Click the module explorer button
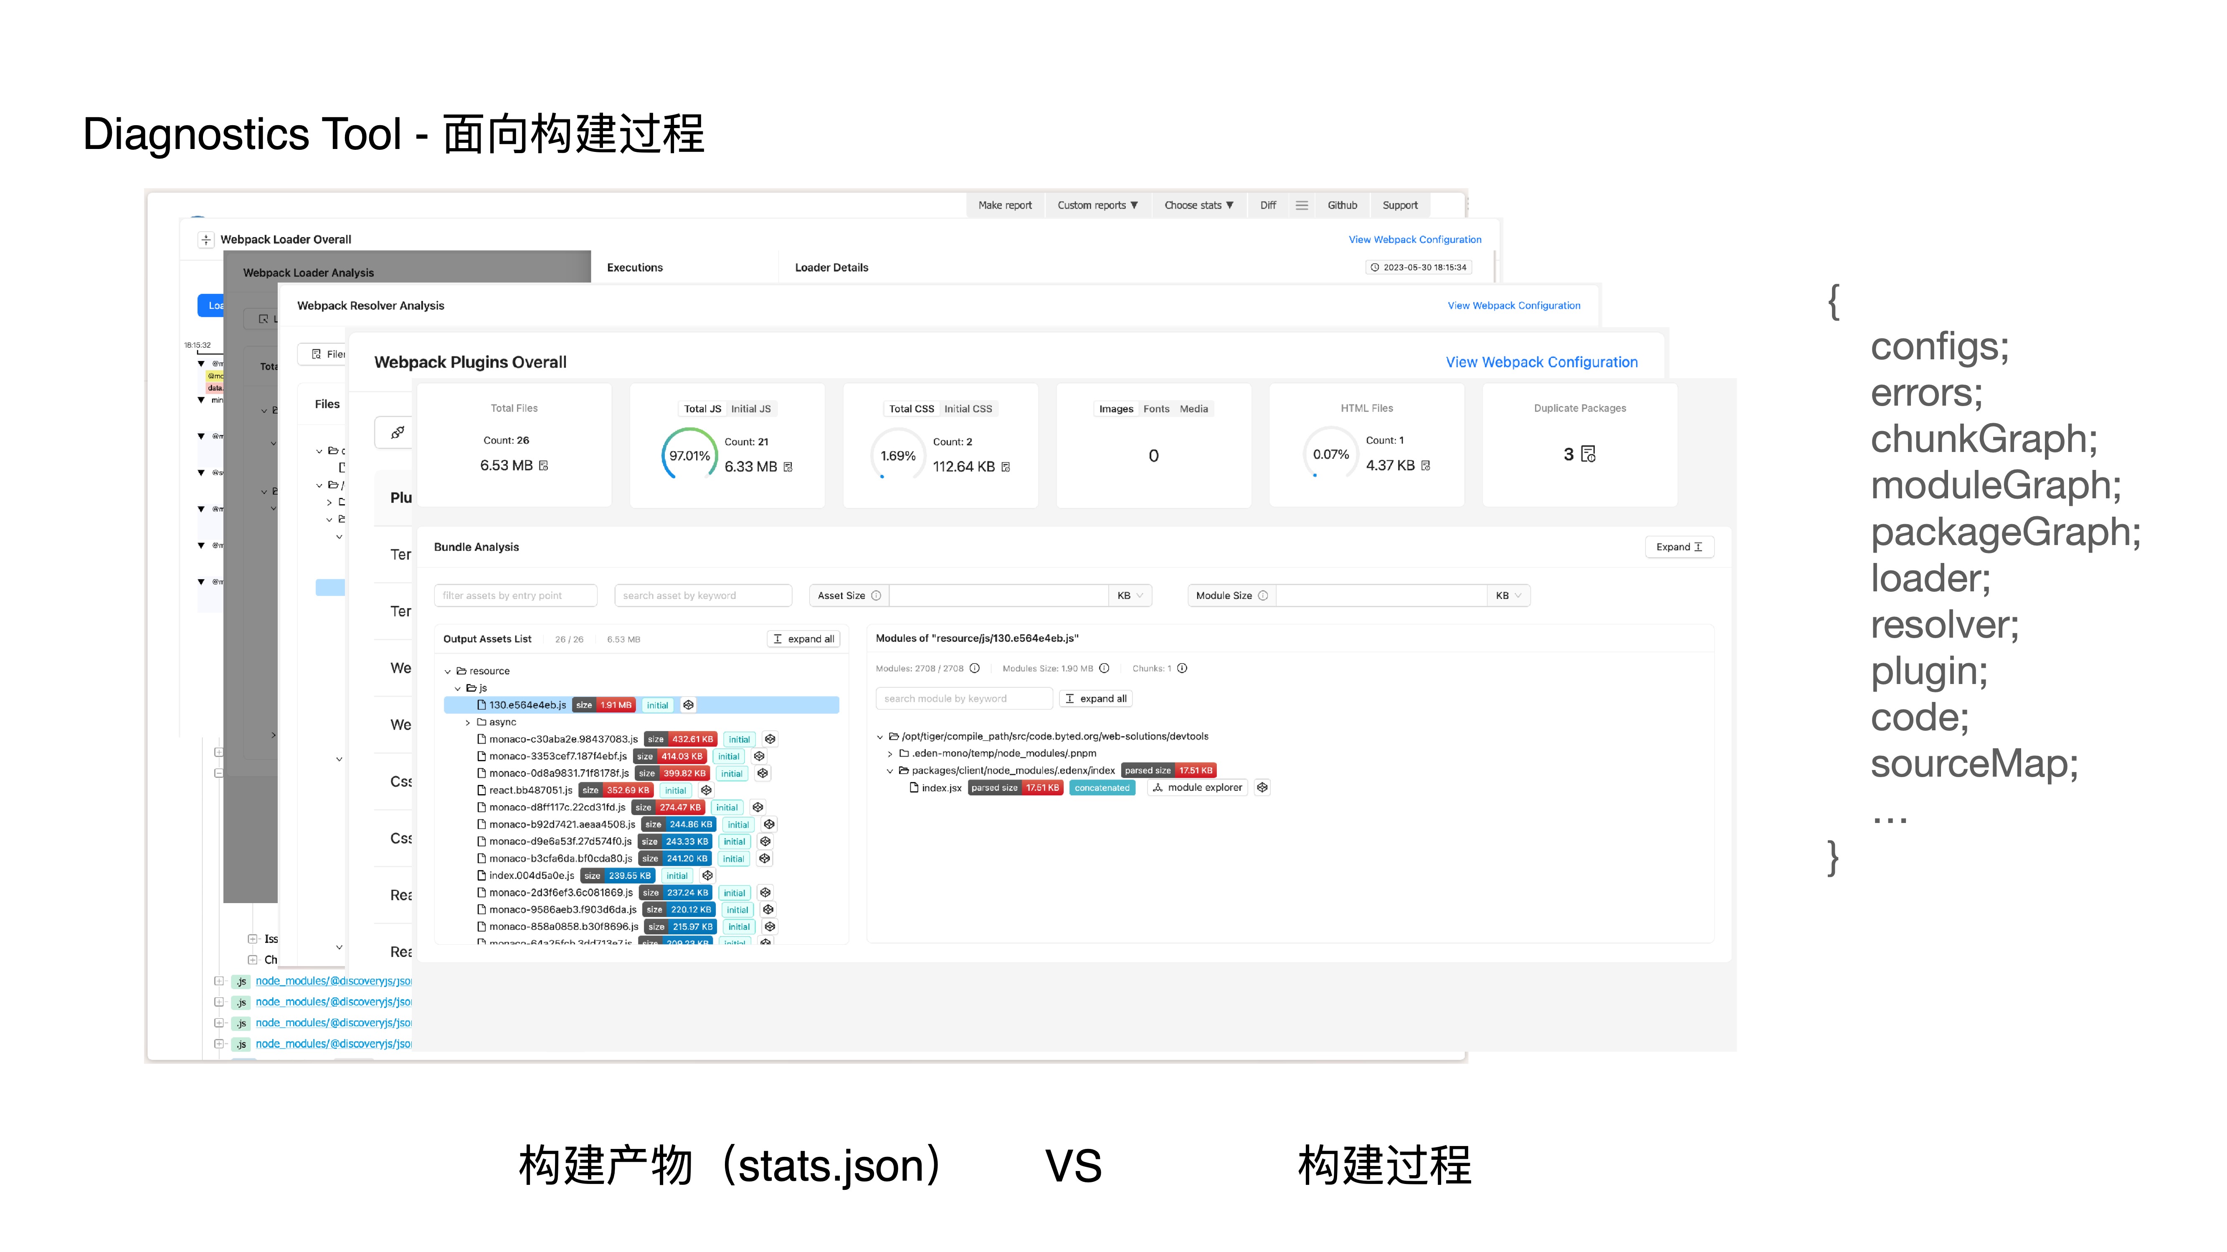This screenshot has height=1252, width=2227. pos(1196,787)
